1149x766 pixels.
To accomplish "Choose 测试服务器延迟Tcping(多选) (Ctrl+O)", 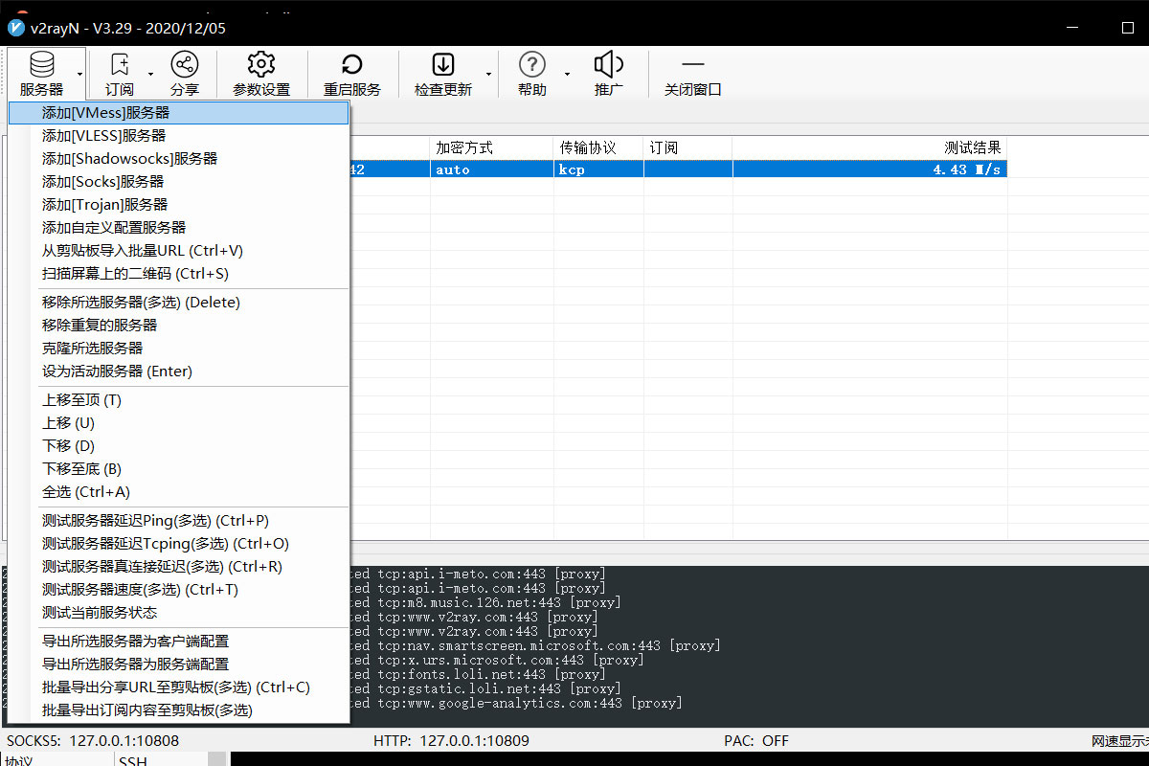I will [178, 544].
